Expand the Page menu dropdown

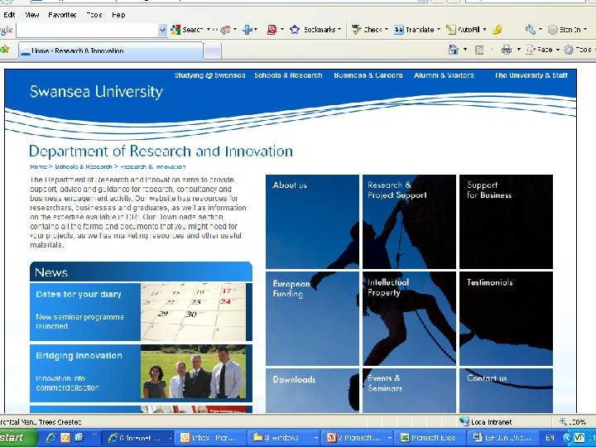pos(558,50)
